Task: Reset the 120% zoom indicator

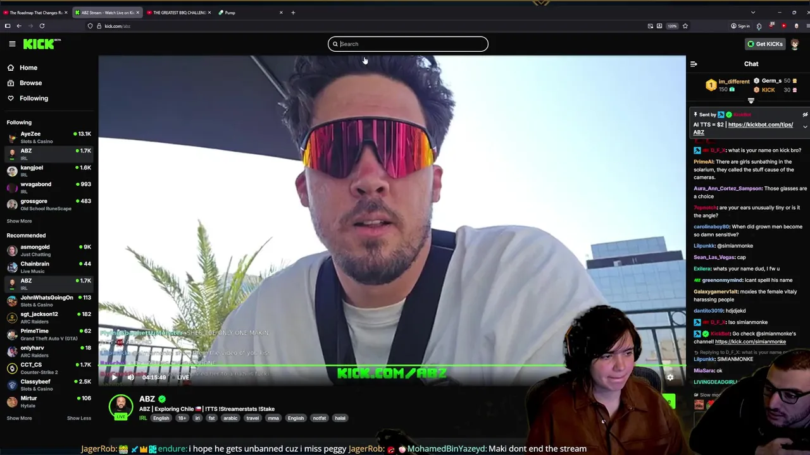Action: [671, 26]
